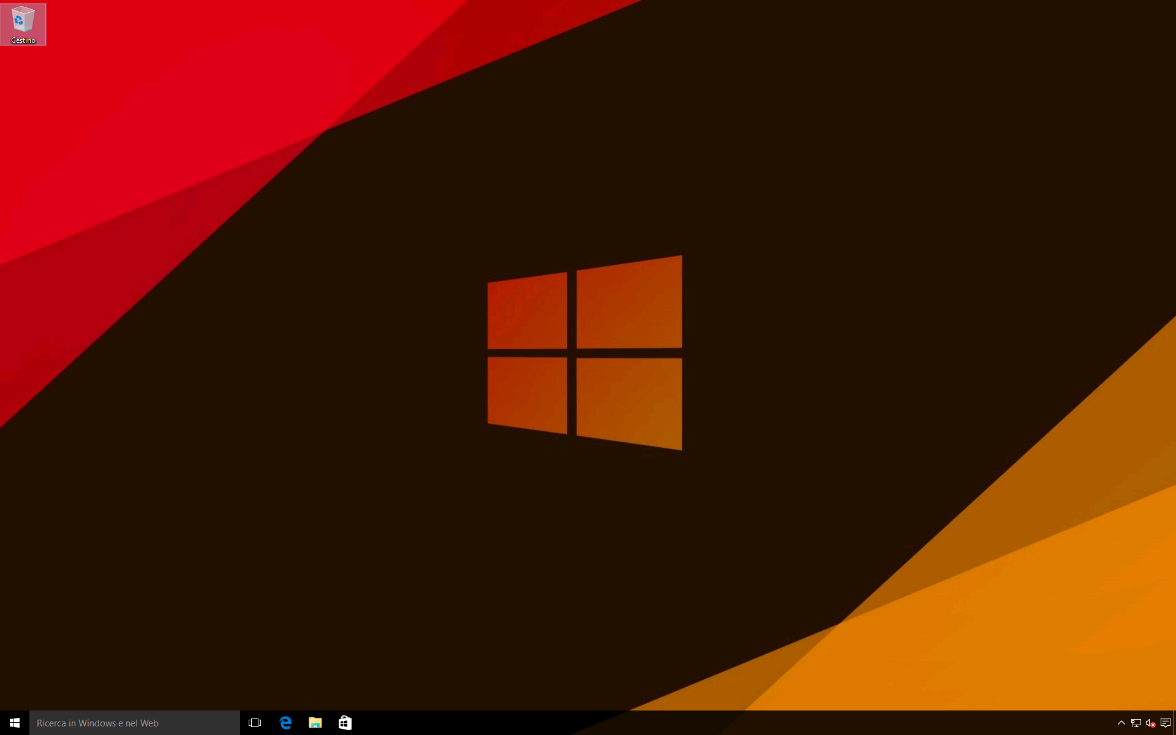Open the muted volume tray icon
The height and width of the screenshot is (735, 1176).
click(1151, 723)
